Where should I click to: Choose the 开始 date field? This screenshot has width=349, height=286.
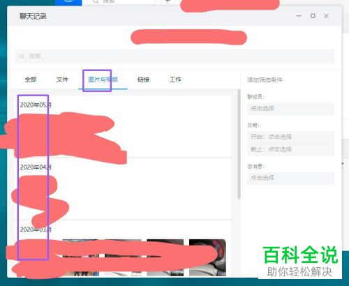coord(290,137)
